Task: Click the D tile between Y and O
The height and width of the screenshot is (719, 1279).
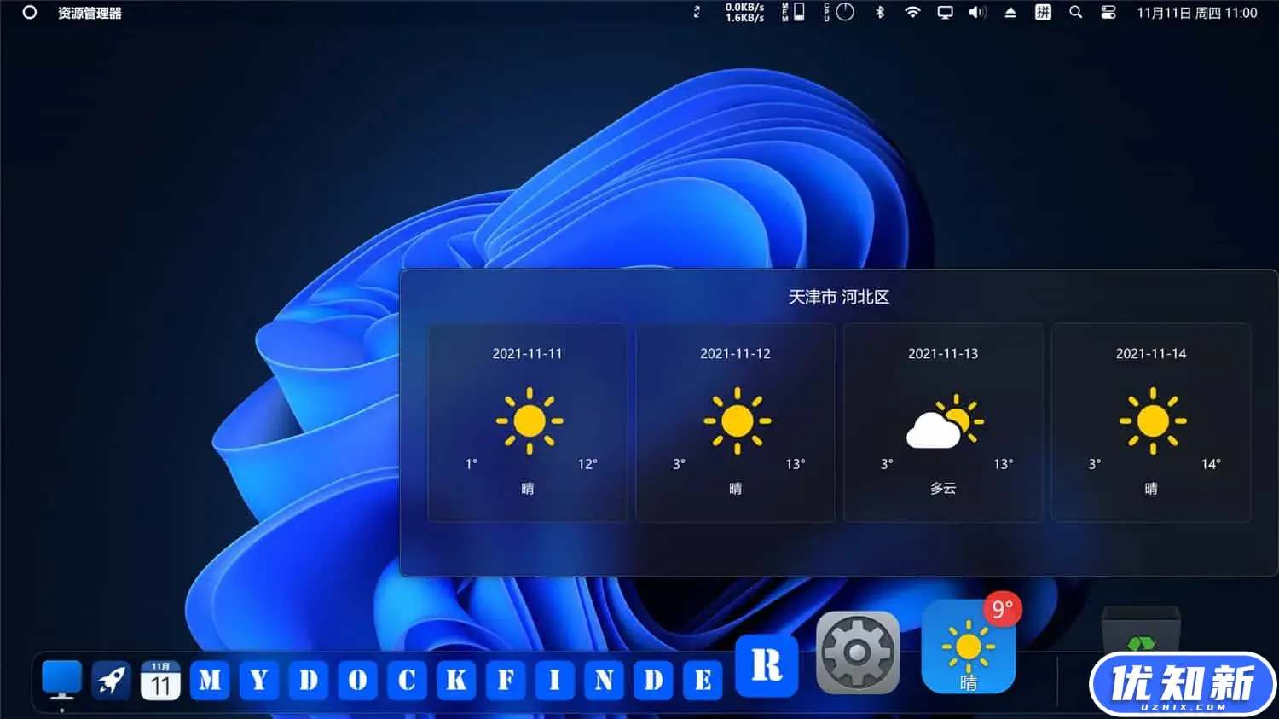Action: [x=309, y=680]
